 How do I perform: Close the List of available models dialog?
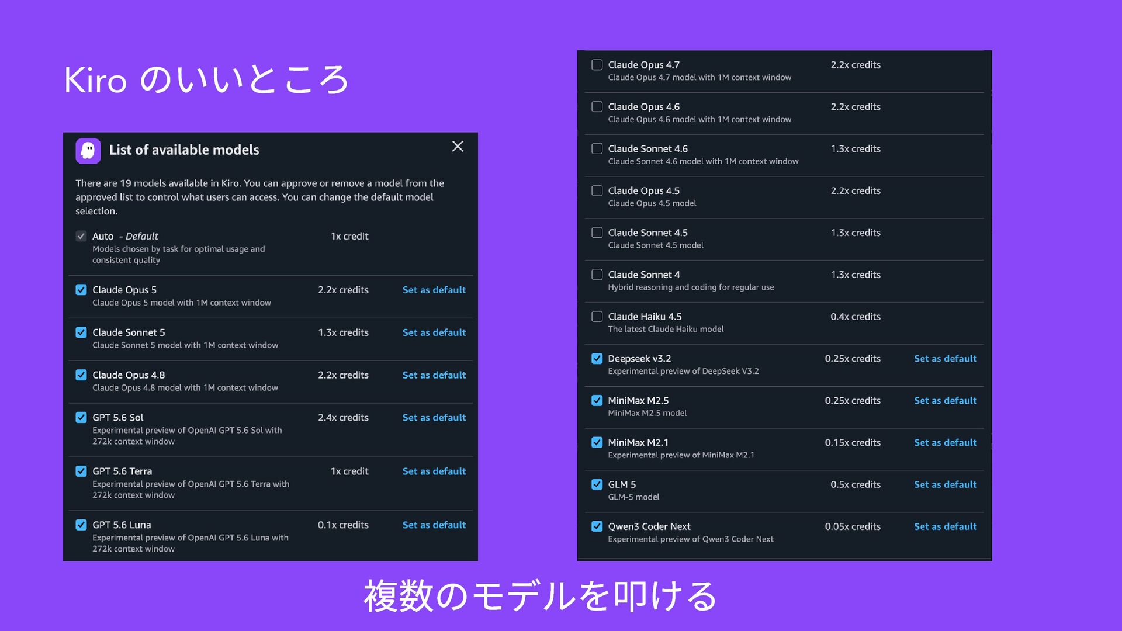point(458,147)
